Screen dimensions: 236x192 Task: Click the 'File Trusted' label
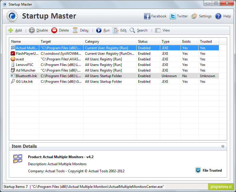[212, 171]
